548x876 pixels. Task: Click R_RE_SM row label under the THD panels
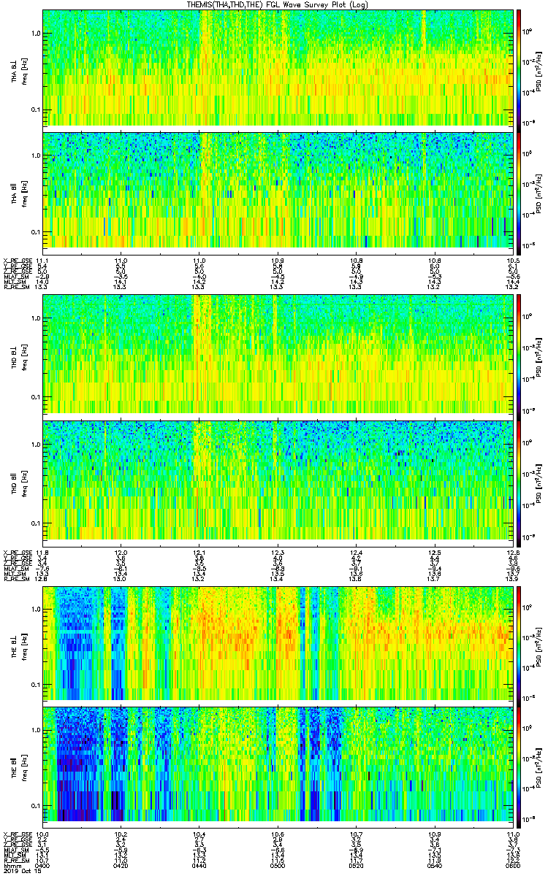tap(15, 578)
